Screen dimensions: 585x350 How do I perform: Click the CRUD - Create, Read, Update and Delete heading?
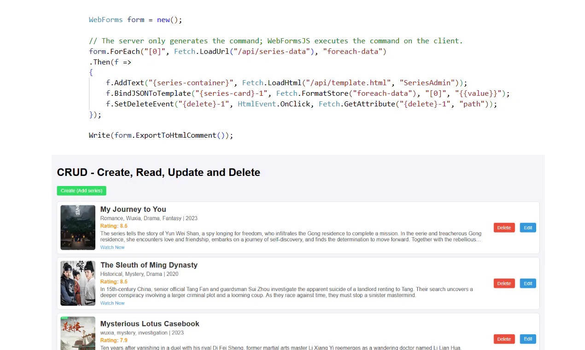tap(158, 172)
